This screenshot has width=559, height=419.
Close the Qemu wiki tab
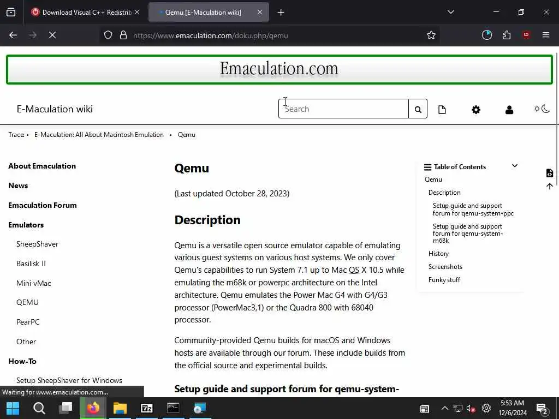point(259,12)
